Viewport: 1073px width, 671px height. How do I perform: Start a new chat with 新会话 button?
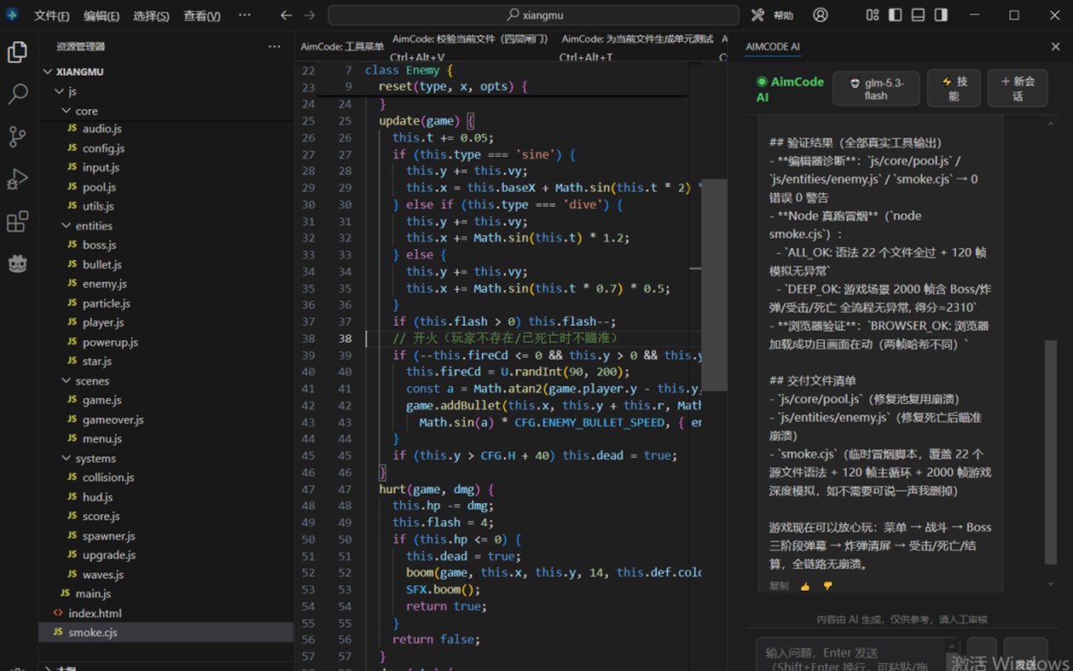tap(1018, 89)
